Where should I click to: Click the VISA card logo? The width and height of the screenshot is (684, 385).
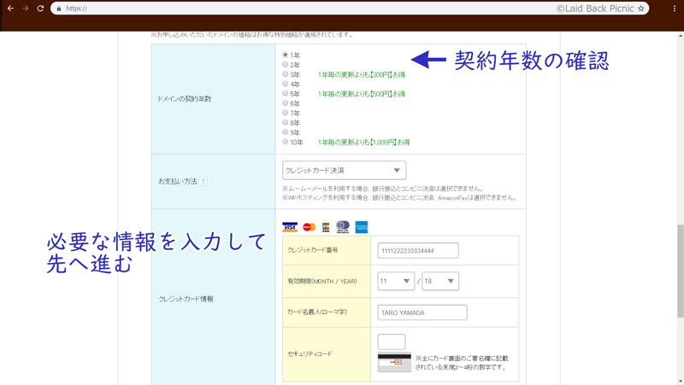290,227
